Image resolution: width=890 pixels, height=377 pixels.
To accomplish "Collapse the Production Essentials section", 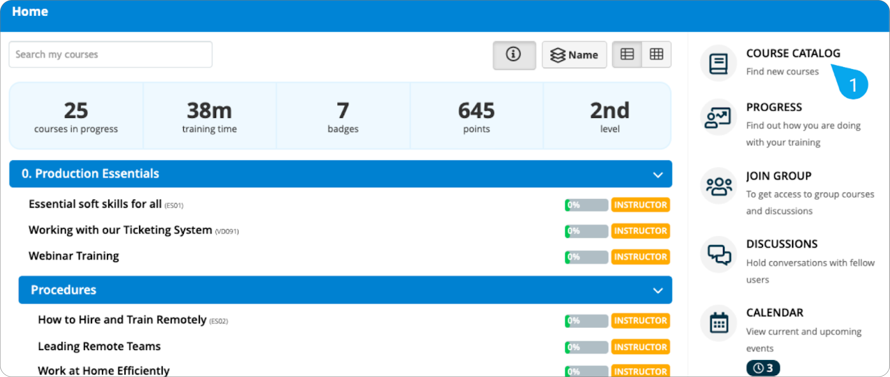I will click(x=658, y=175).
